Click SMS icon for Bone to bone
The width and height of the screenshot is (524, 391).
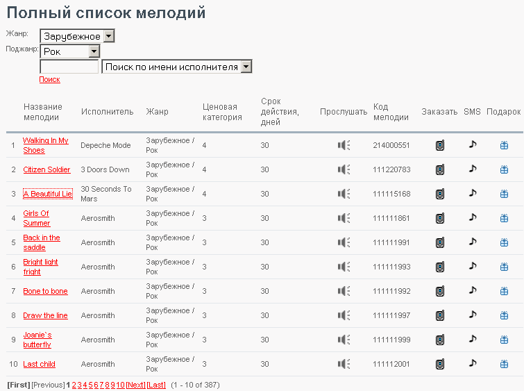[473, 290]
